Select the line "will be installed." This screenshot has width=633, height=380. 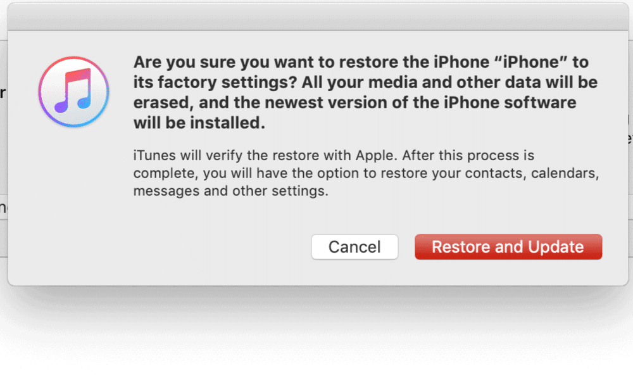tap(199, 123)
